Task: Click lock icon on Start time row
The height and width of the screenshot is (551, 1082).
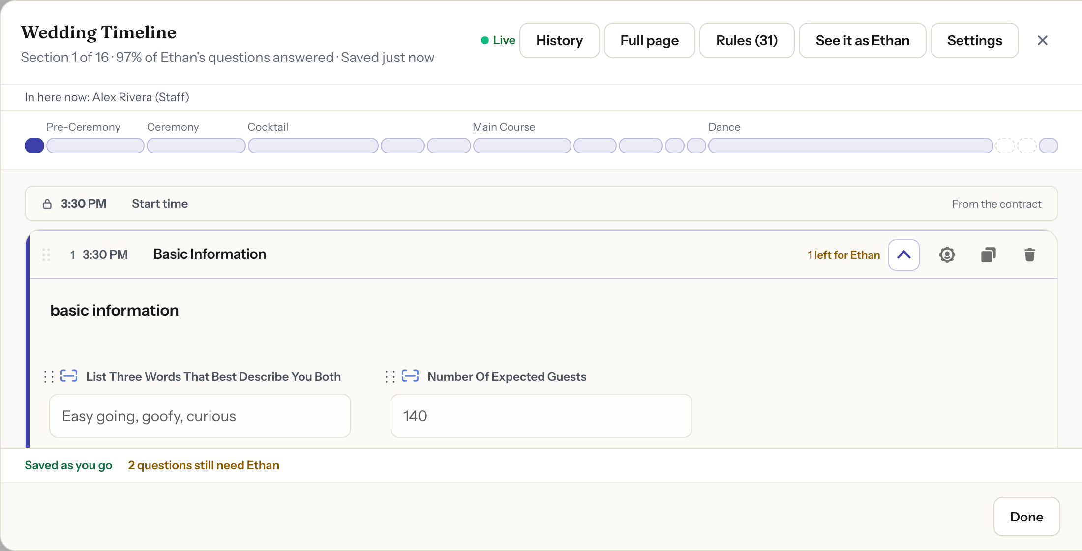Action: [47, 204]
